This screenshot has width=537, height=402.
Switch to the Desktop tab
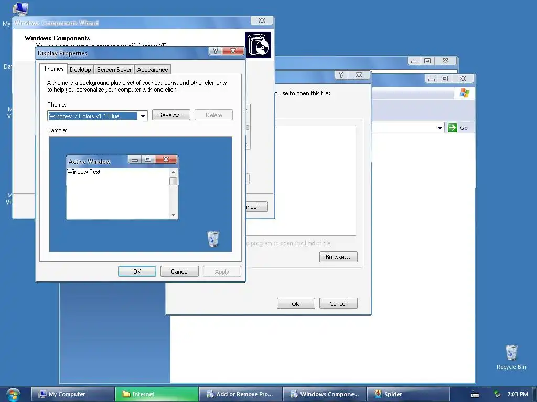[80, 70]
